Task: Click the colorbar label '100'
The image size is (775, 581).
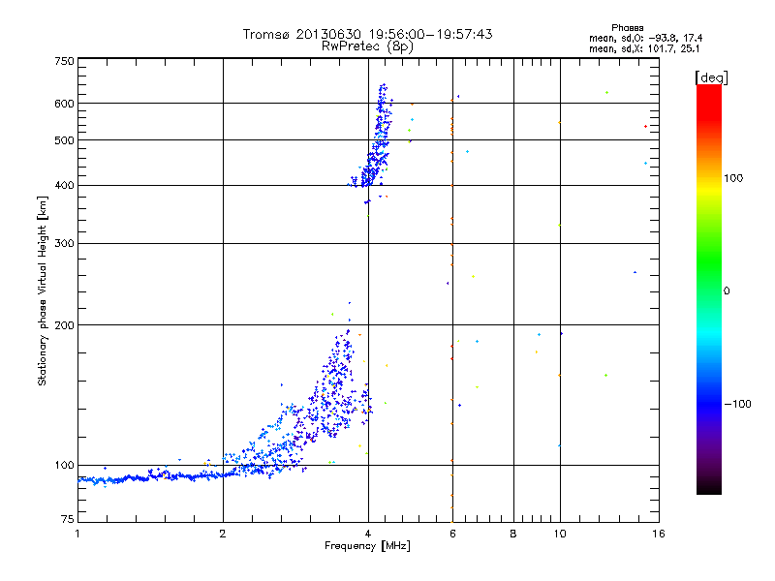Action: (733, 178)
